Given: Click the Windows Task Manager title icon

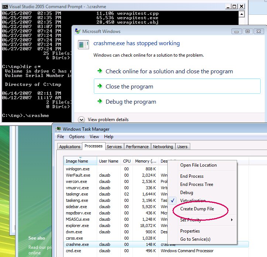Looking at the screenshot, I should [x=58, y=129].
